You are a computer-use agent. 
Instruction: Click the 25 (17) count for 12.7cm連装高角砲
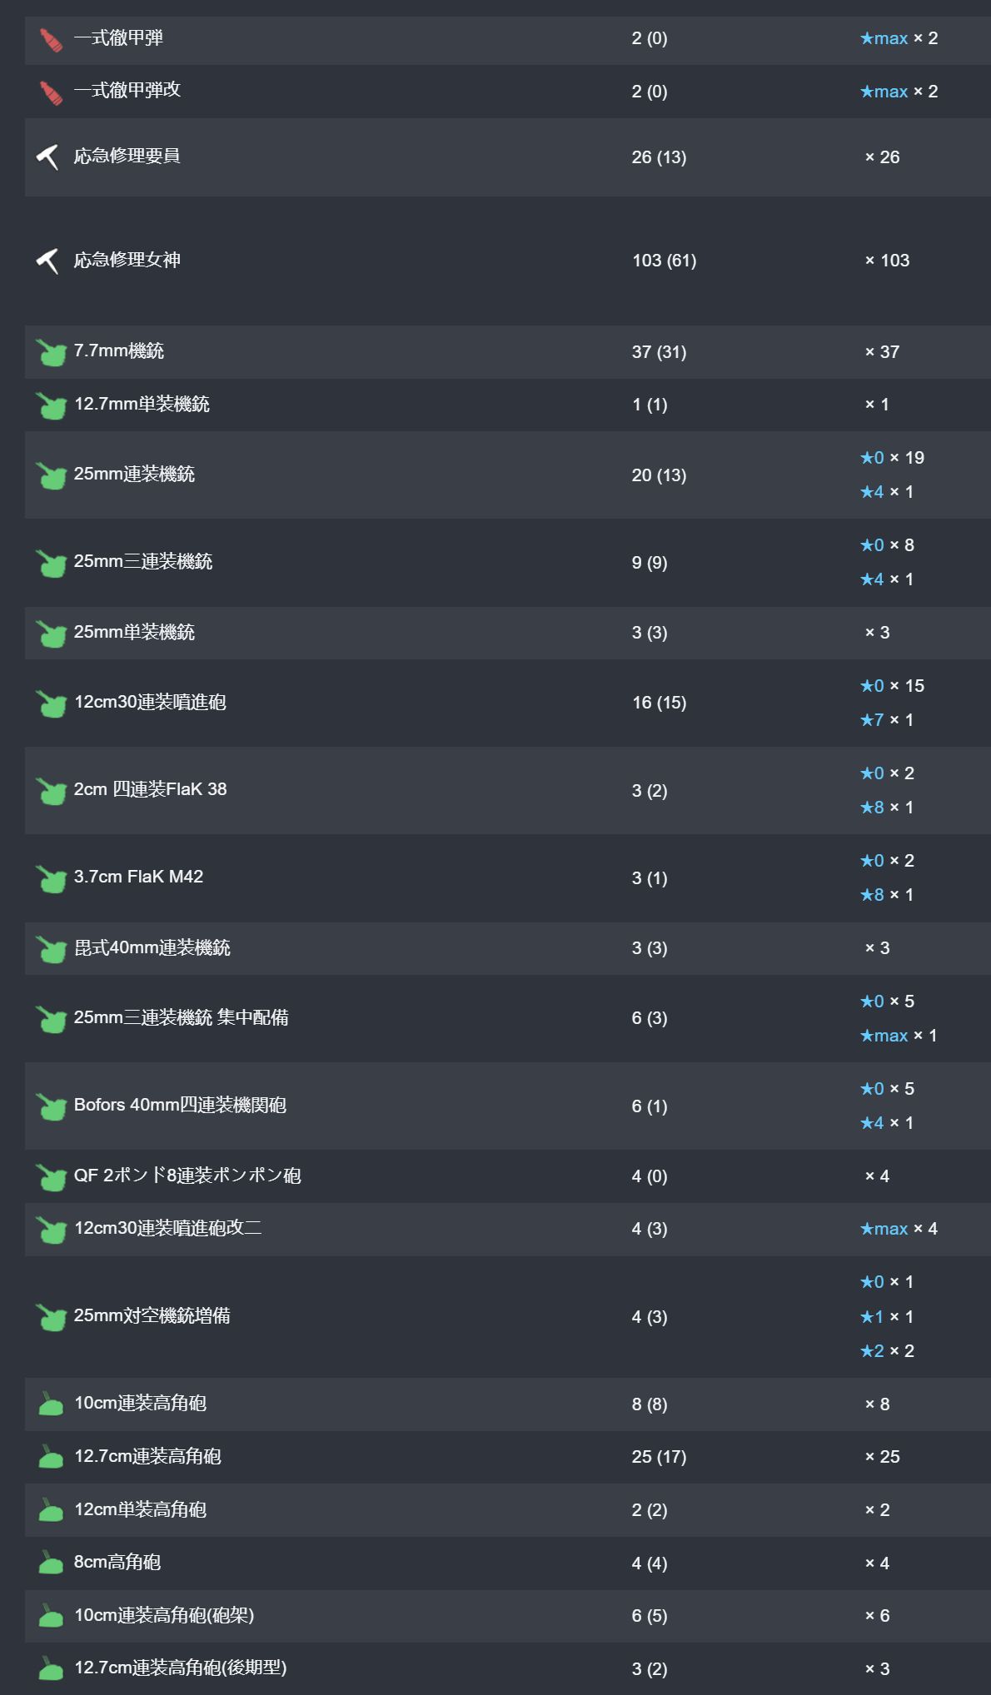point(659,1457)
